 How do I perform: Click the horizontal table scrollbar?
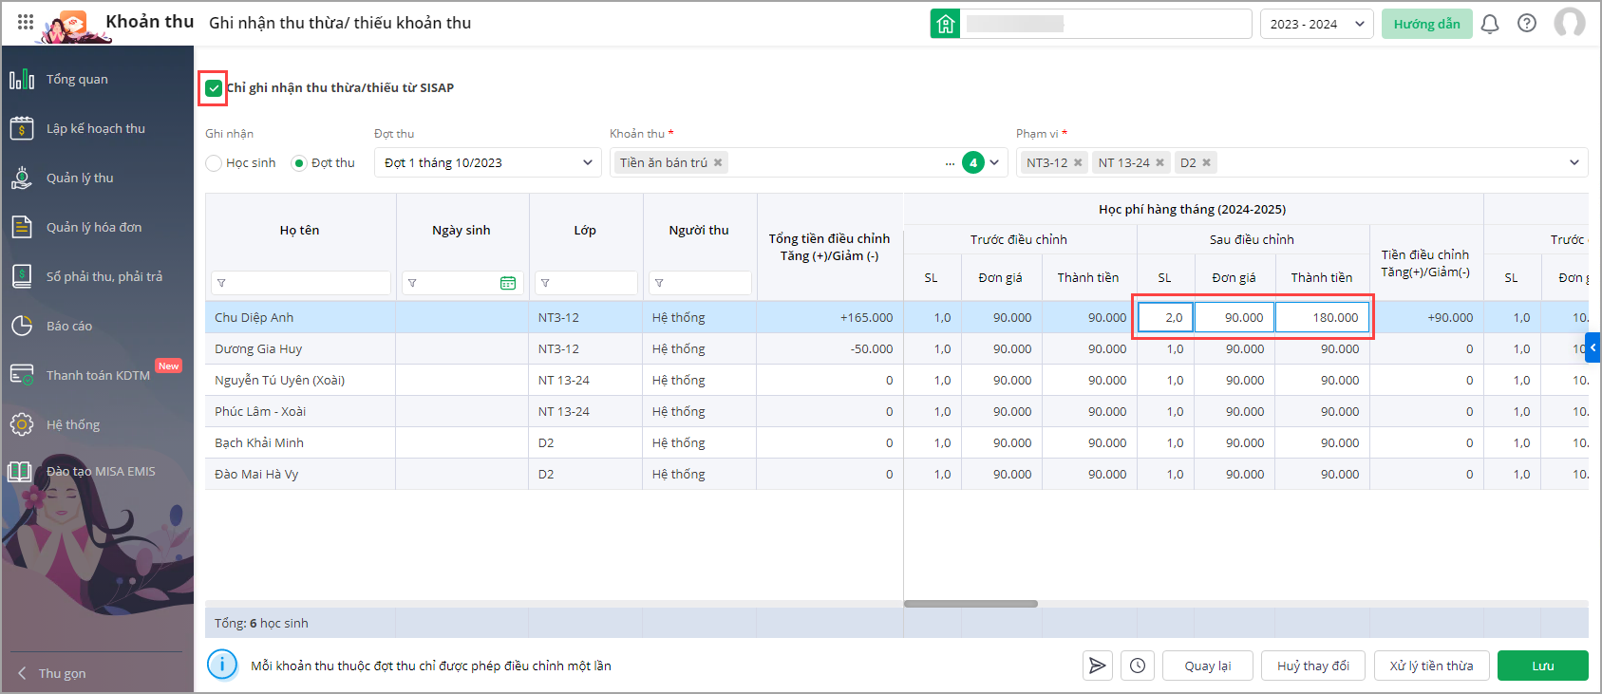pos(971,604)
